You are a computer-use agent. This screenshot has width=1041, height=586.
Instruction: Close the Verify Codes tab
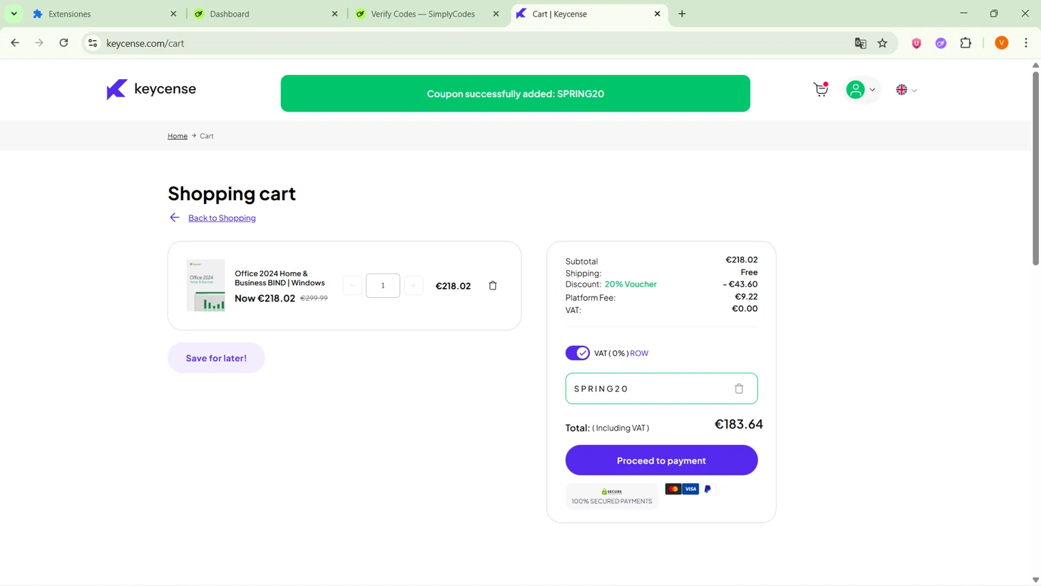coord(496,14)
